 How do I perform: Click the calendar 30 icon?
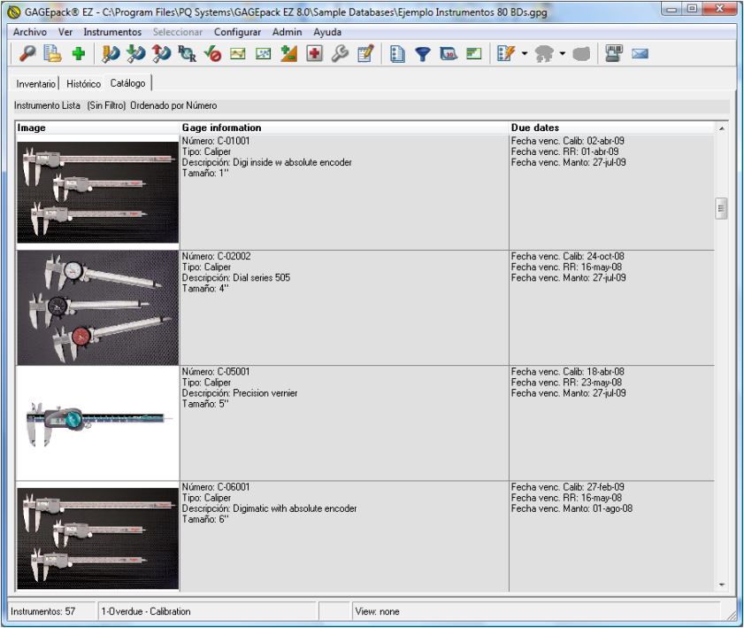coord(449,53)
